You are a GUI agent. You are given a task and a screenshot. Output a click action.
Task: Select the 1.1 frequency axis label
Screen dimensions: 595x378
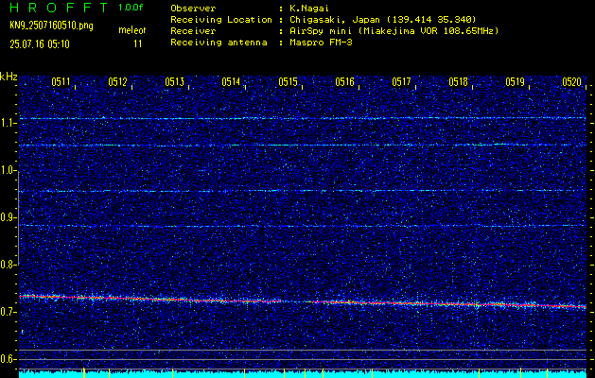8,123
